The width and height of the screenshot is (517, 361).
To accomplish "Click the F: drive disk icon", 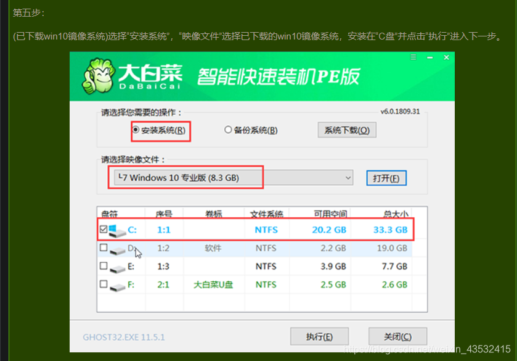I will [x=117, y=288].
